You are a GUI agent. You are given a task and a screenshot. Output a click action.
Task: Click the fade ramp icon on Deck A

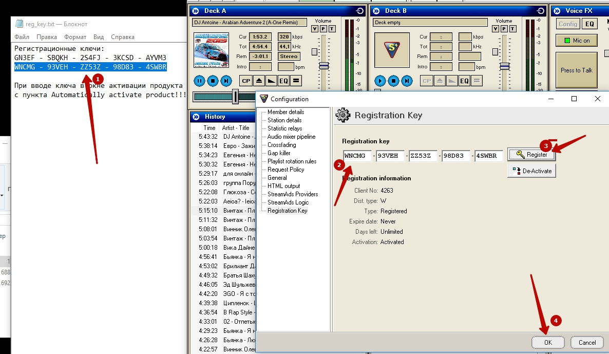pos(272,81)
